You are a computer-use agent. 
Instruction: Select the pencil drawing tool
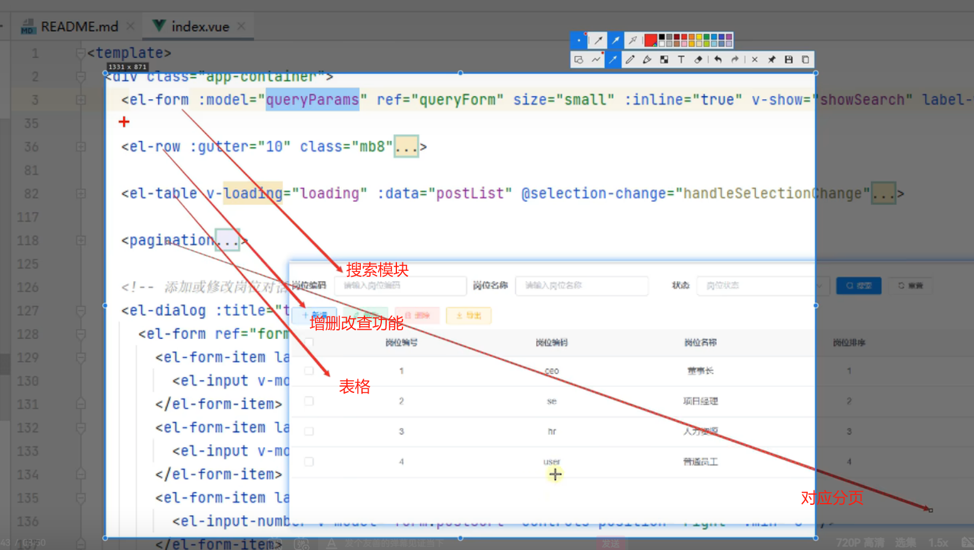[x=630, y=60]
